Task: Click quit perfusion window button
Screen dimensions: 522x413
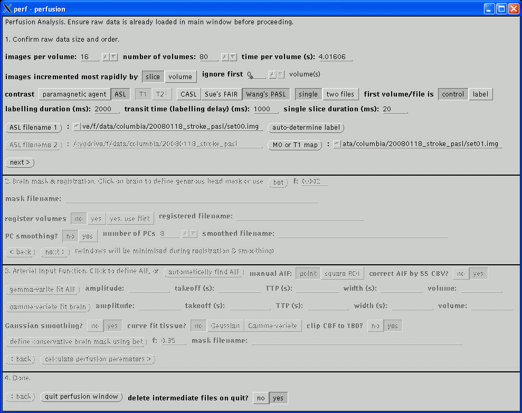Action: [82, 397]
